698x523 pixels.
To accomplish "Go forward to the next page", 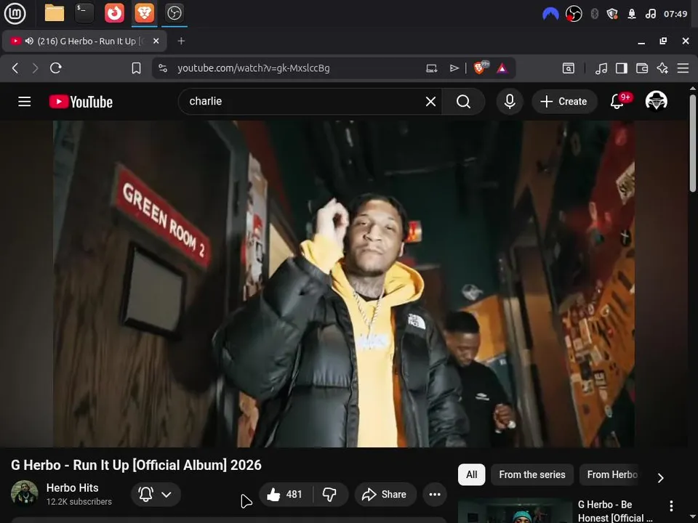I will 35,68.
